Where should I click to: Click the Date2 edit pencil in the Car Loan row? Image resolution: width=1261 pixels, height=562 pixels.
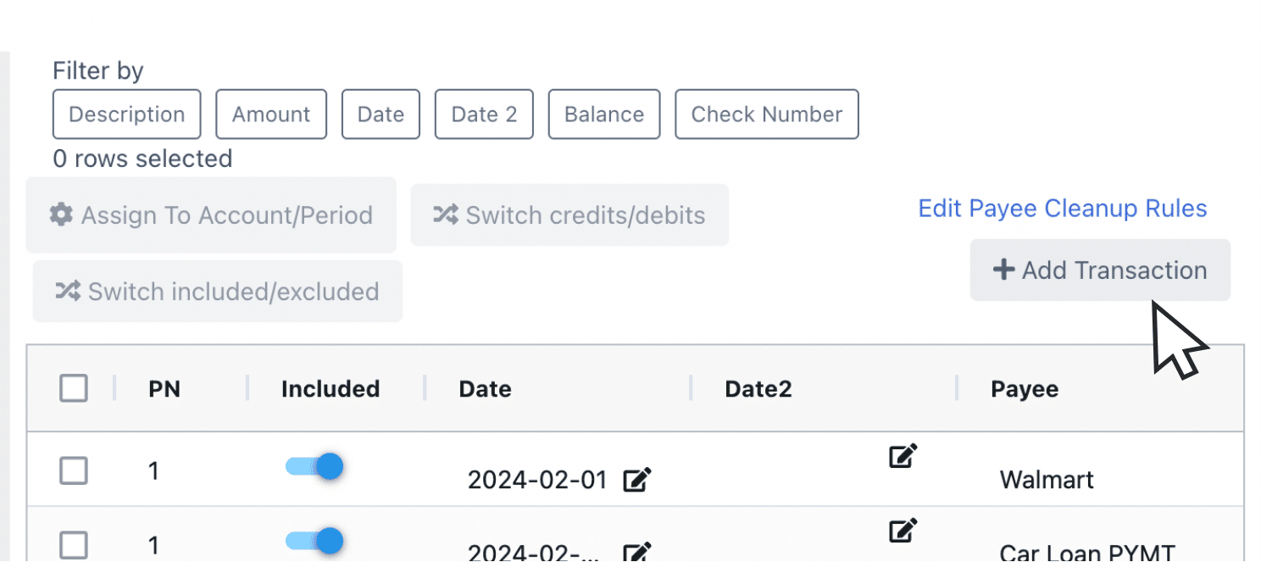[902, 529]
